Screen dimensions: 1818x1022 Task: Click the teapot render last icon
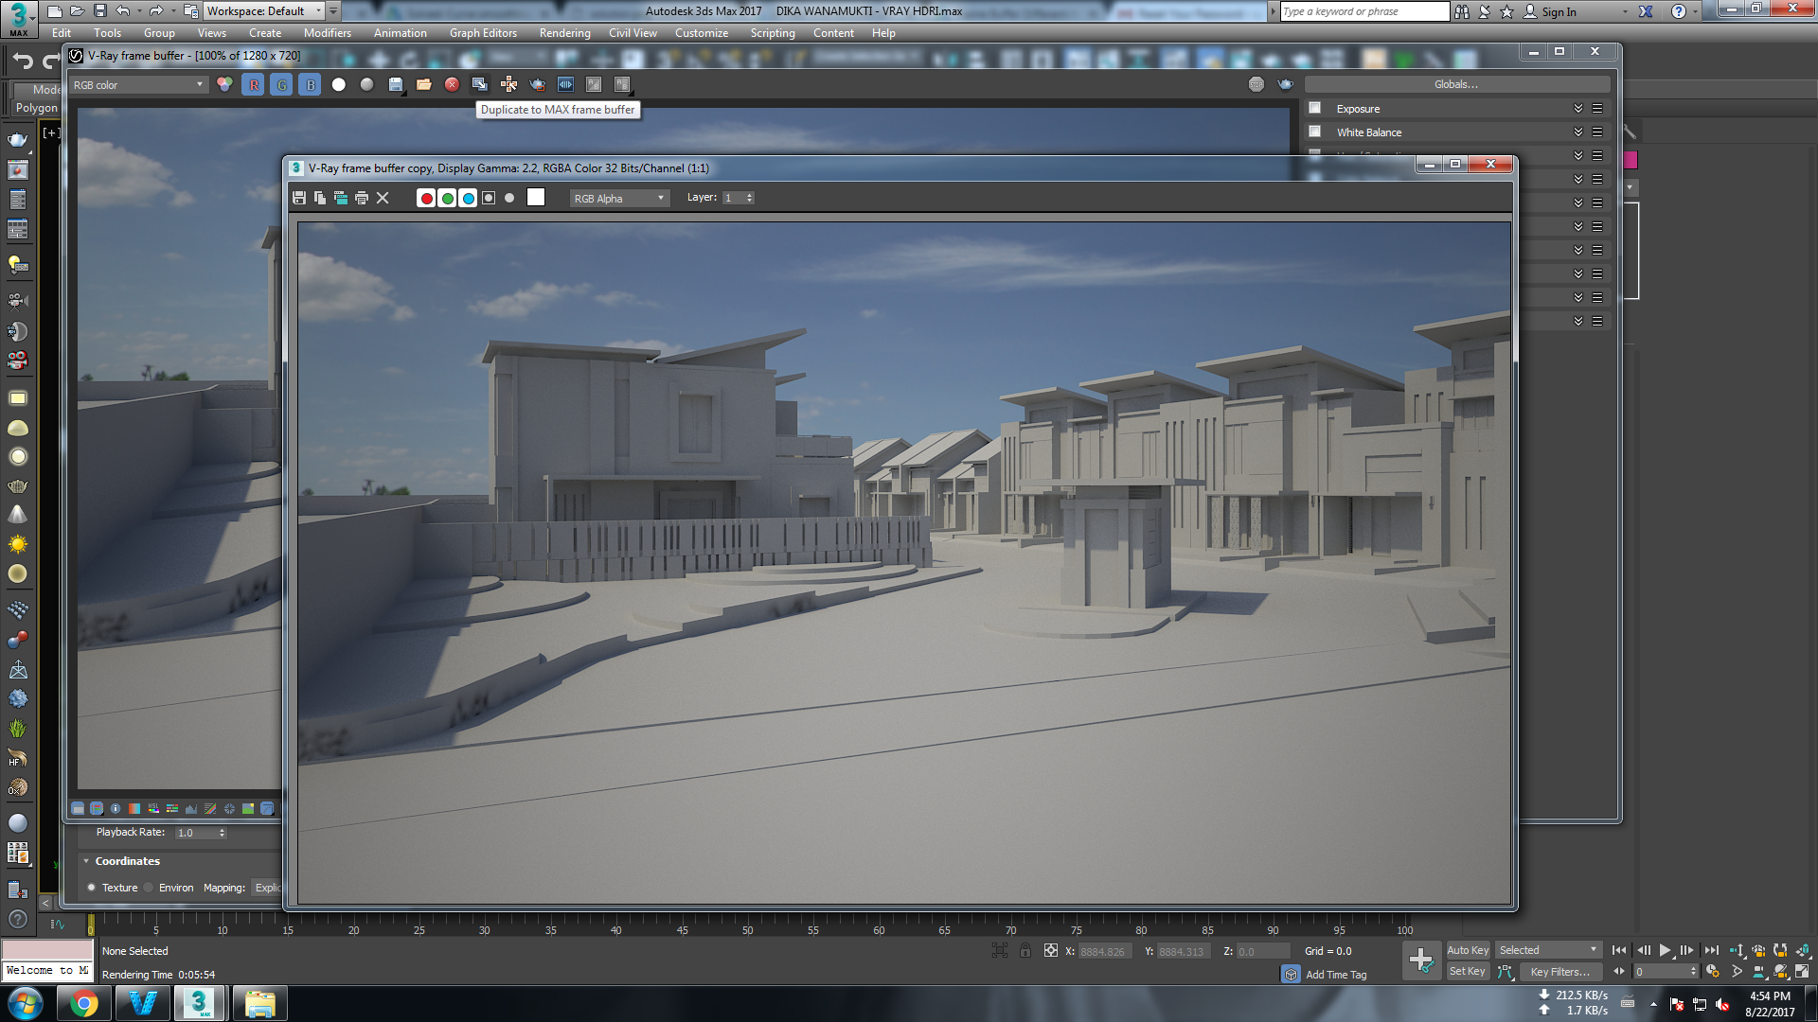[537, 84]
